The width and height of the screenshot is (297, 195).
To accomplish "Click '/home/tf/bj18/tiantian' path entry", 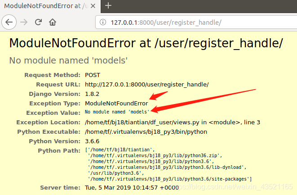I will [121, 150].
